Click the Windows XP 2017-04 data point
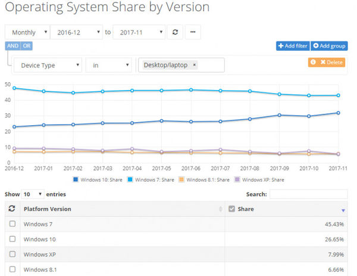357x276 pixels. pyautogui.click(x=132, y=148)
